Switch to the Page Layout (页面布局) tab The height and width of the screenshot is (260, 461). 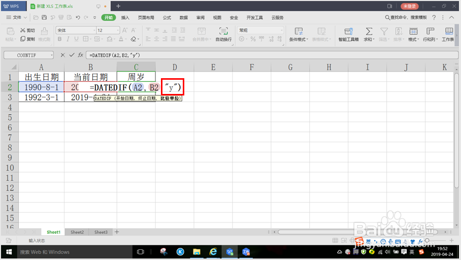(146, 18)
